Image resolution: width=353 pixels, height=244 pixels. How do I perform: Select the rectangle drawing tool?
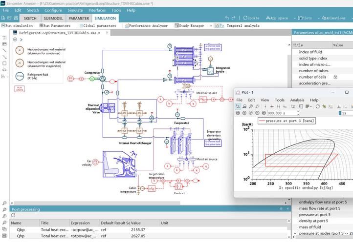[4, 63]
